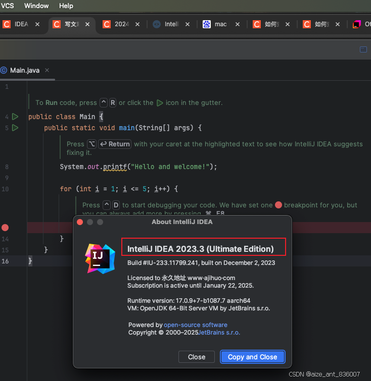371x381 pixels.
Task: Close the second 如何 browser tab
Action: click(338, 24)
